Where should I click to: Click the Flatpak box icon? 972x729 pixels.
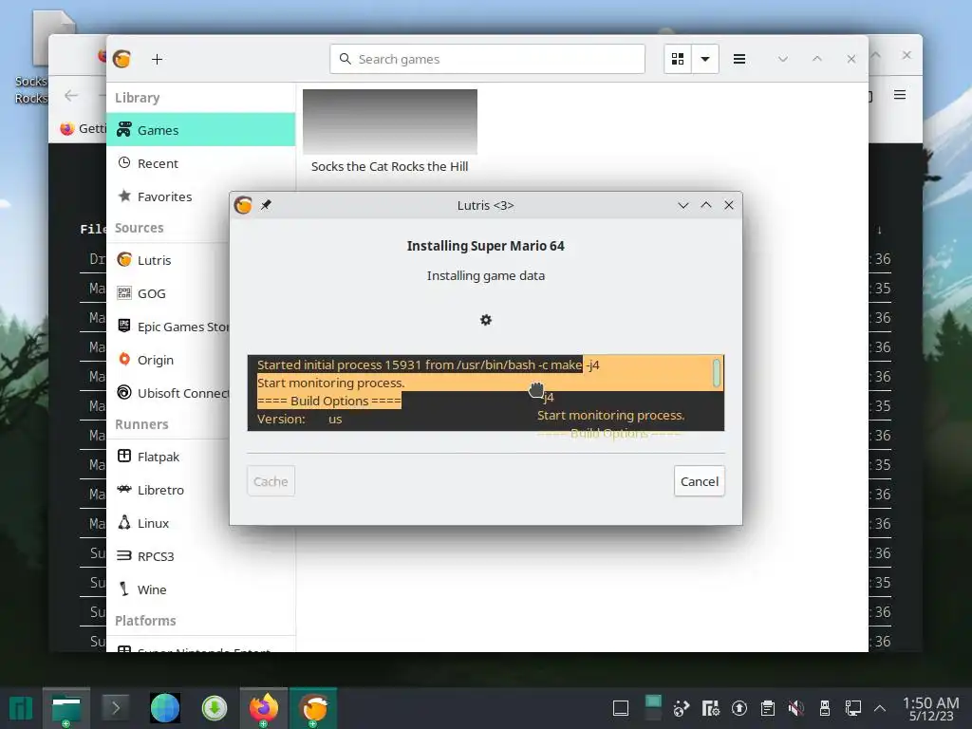pos(124,456)
